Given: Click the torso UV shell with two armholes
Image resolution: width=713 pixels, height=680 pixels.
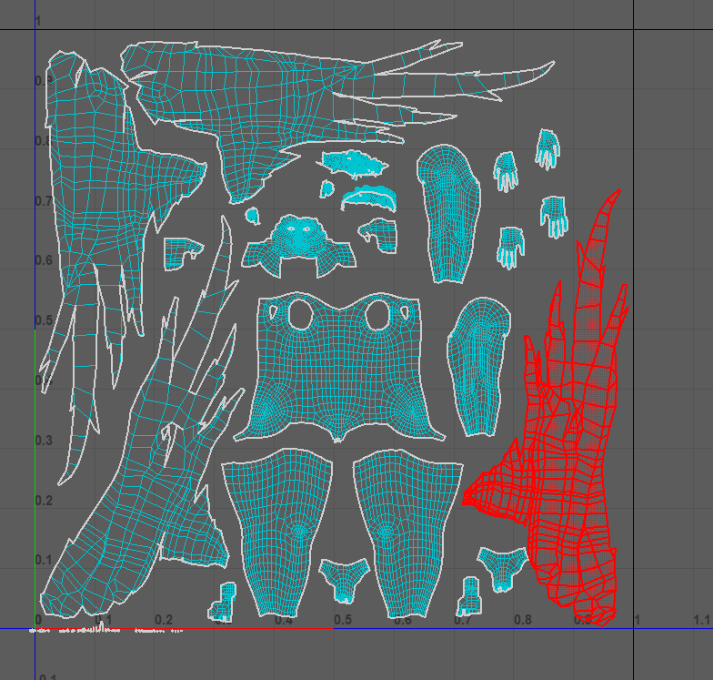Looking at the screenshot, I should (x=338, y=373).
